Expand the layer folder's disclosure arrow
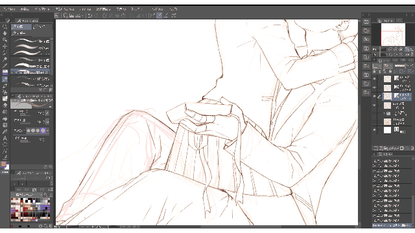 tap(385, 113)
